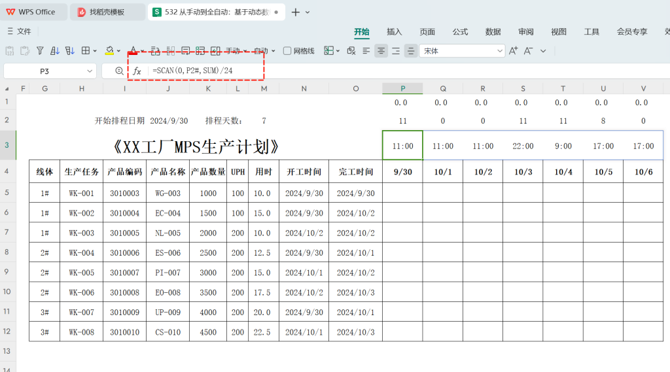Open the 宋体 font name dropdown
Screen dimensions: 670x372
pyautogui.click(x=499, y=51)
